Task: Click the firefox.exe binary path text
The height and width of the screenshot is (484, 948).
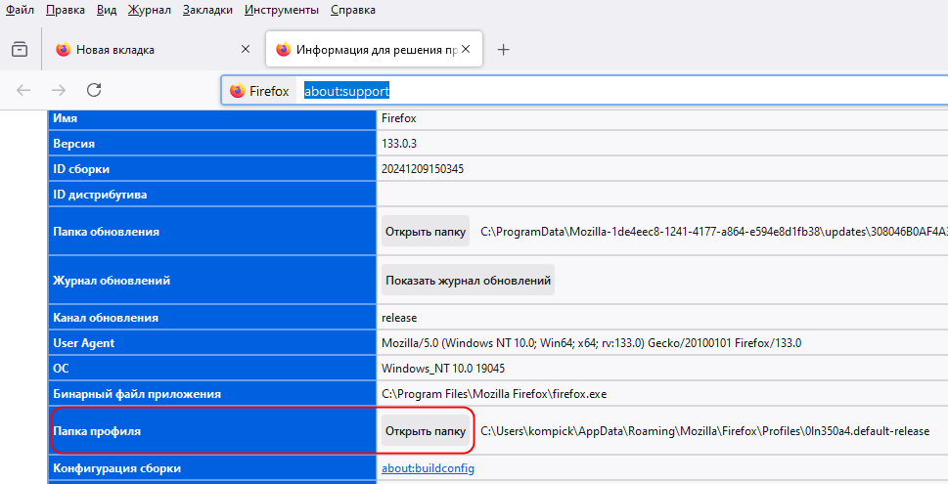Action: (x=494, y=394)
